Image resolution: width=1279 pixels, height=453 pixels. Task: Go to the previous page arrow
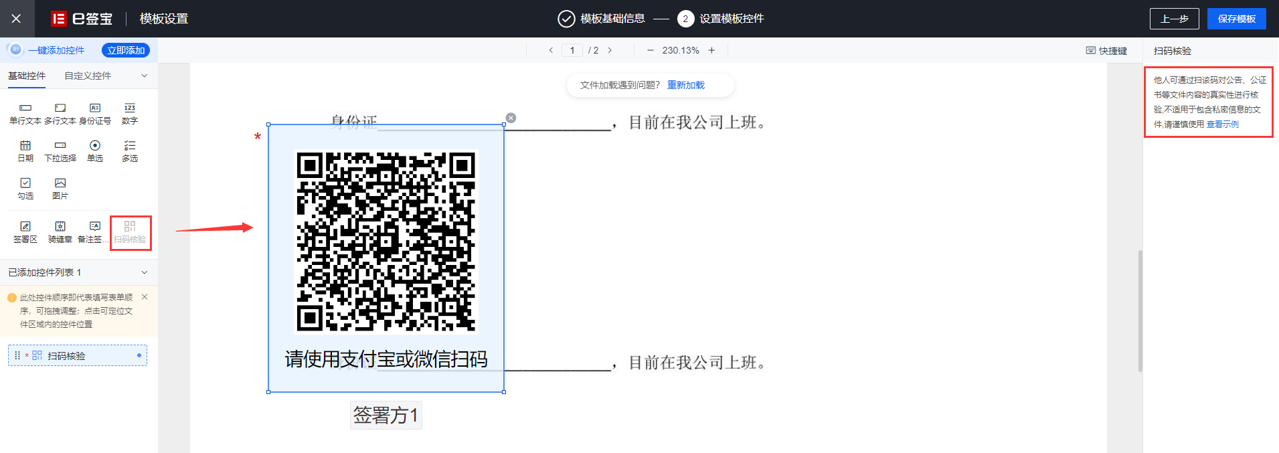click(x=551, y=50)
